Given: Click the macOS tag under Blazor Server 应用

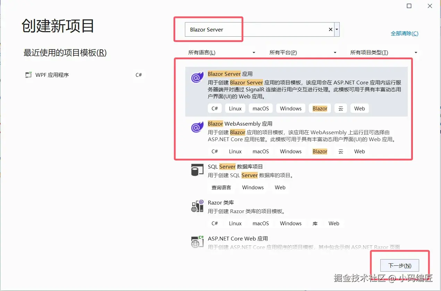Looking at the screenshot, I should coord(261,108).
